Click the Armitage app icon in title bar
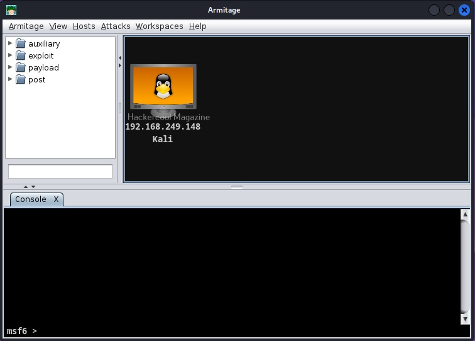 pos(11,10)
